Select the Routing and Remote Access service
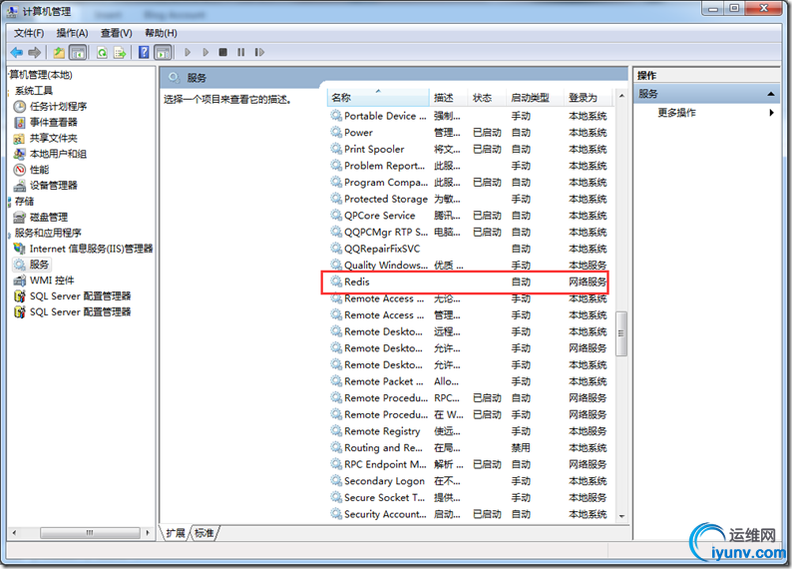 (x=468, y=448)
